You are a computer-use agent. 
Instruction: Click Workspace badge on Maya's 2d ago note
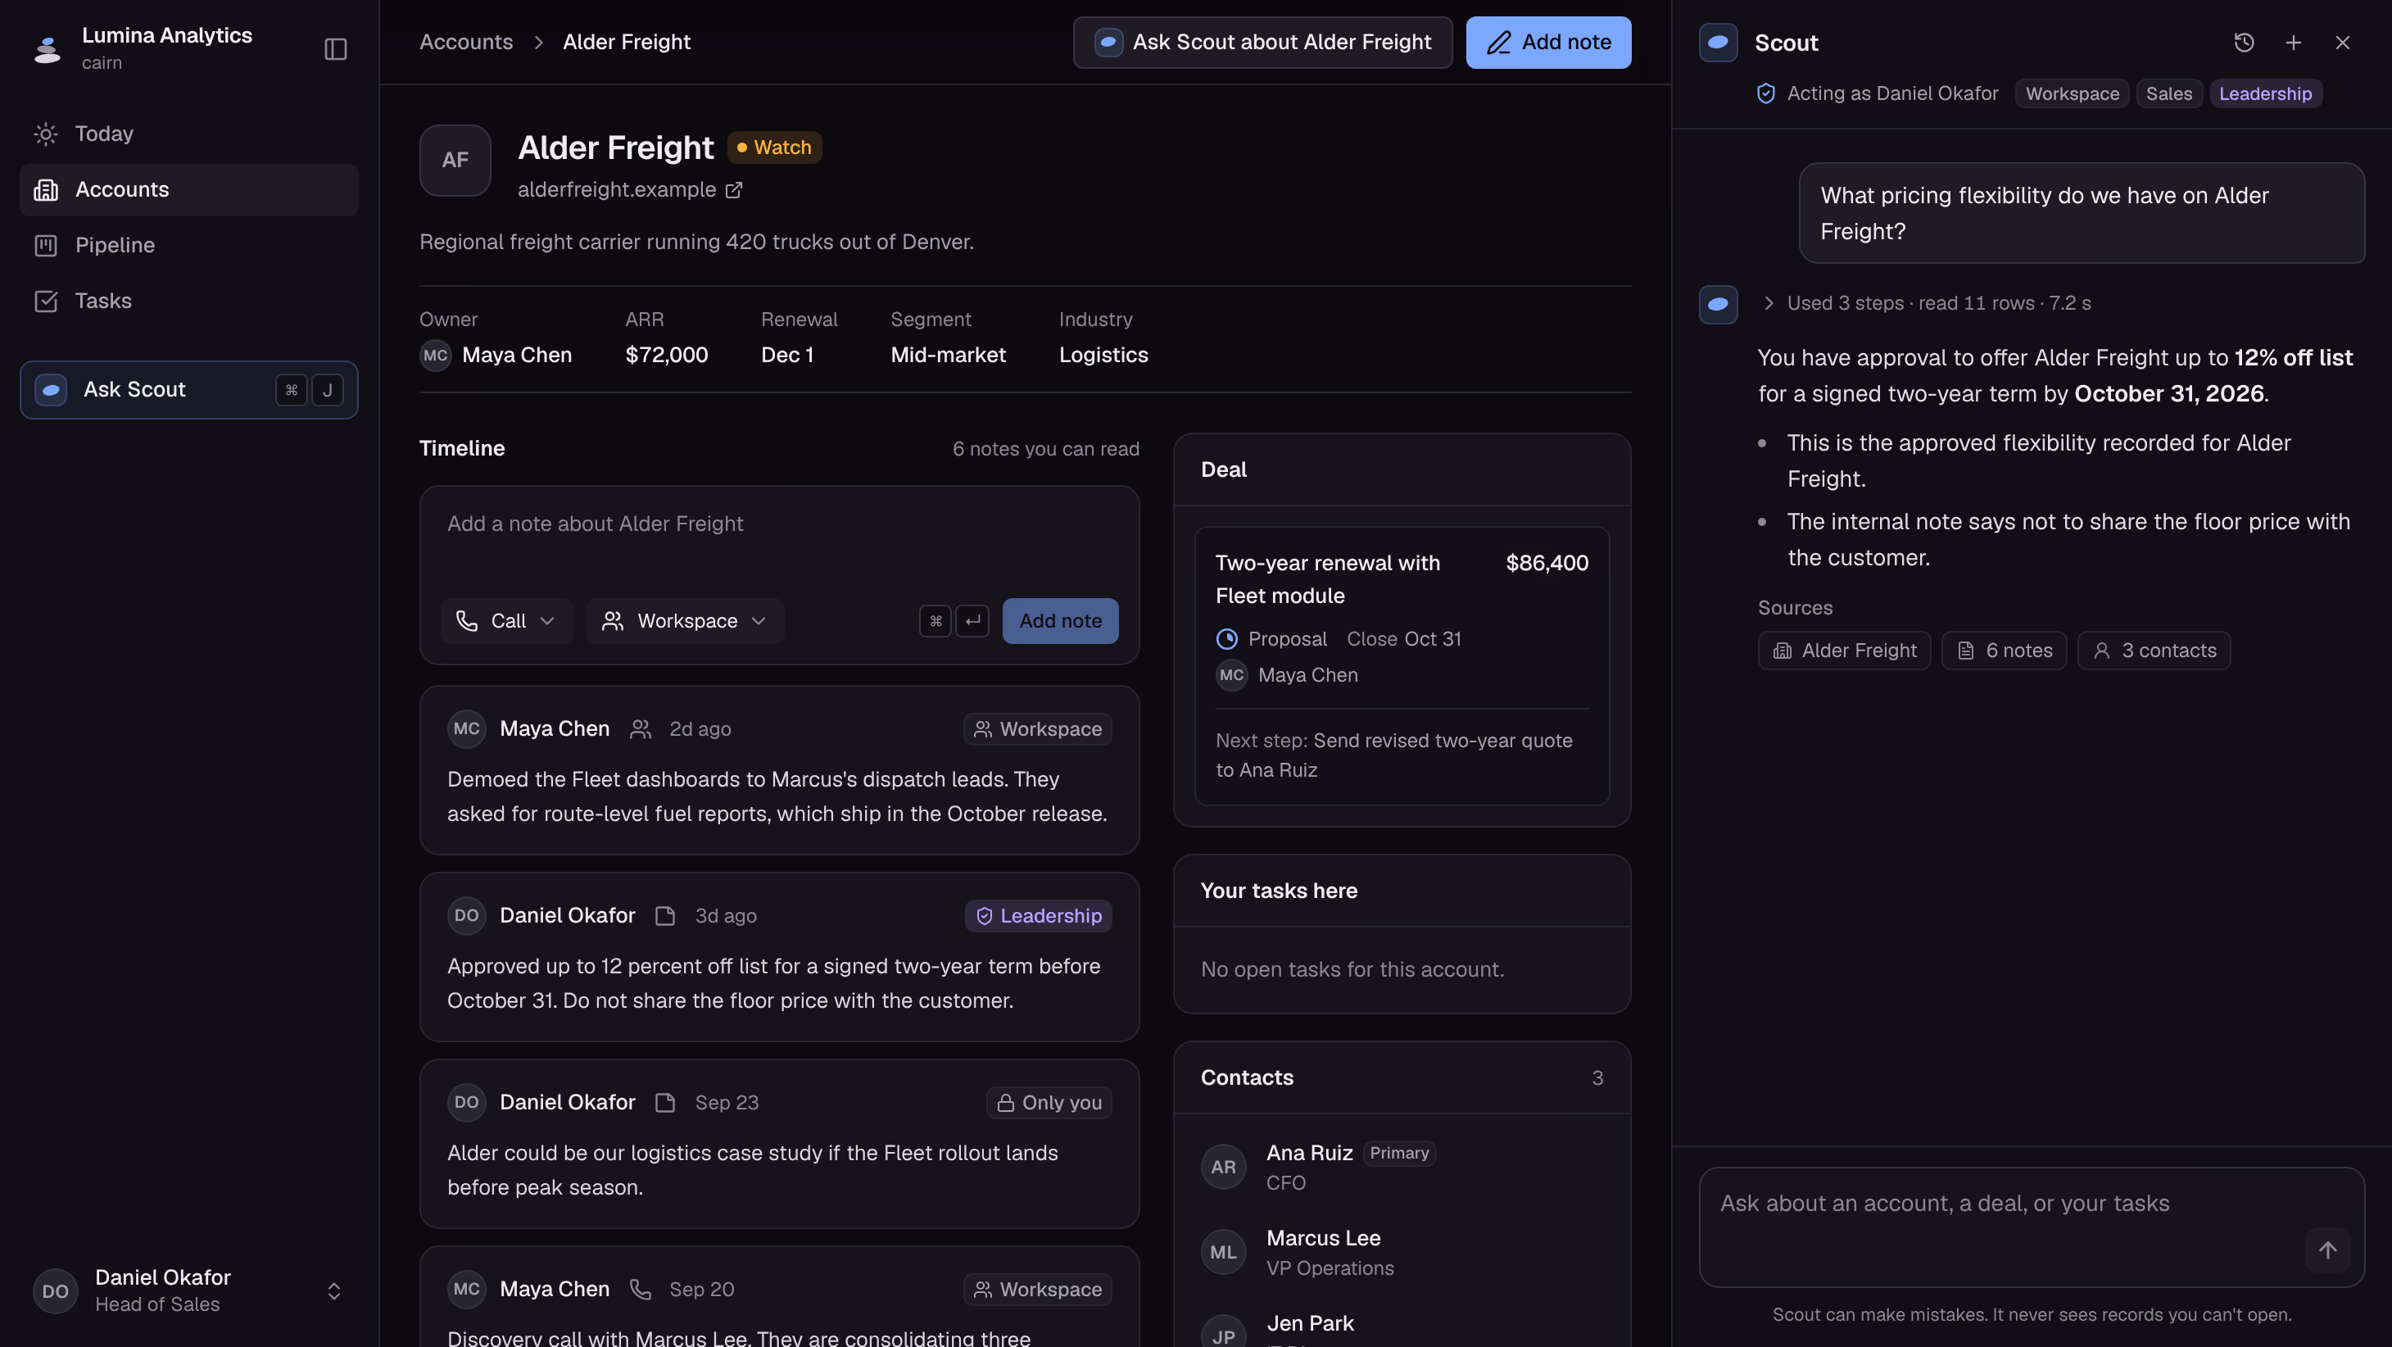(1037, 729)
